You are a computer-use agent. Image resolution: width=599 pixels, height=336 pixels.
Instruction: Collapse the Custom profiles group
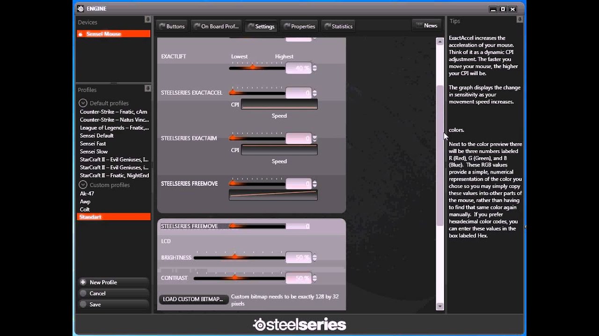[x=83, y=185]
